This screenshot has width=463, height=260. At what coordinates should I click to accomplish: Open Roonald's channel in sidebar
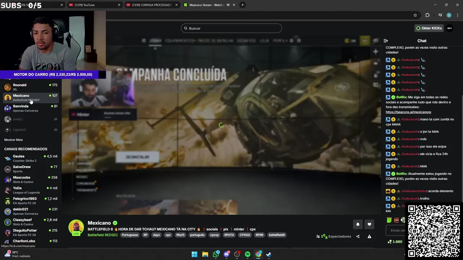pos(31,87)
